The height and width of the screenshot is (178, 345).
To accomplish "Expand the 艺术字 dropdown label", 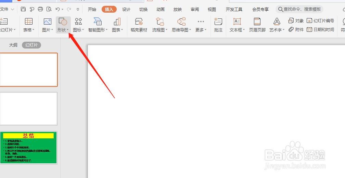I will coord(277,30).
